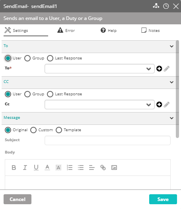This screenshot has height=209, width=181.
Task: Open the Help tab
Action: [x=109, y=31]
